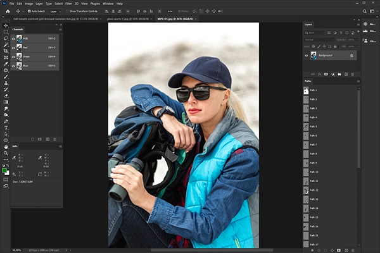Hide the Blue channel eye
The width and height of the screenshot is (380, 253).
(13, 66)
